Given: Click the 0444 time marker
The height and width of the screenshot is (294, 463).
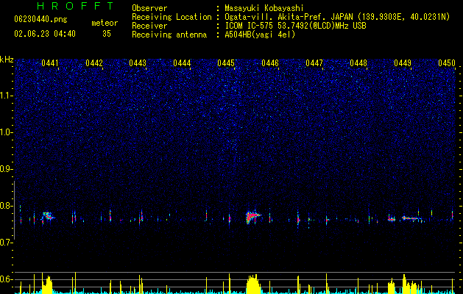Looking at the screenshot, I should click(x=182, y=62).
